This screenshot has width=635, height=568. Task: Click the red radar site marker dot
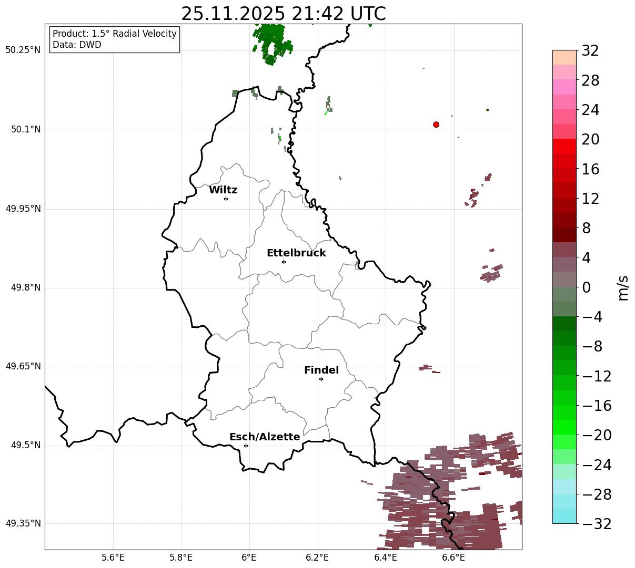point(436,125)
